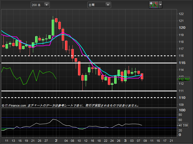This screenshot has height=144, width=193.
Task: Click the white solid line at 115
Action: (x=89, y=63)
